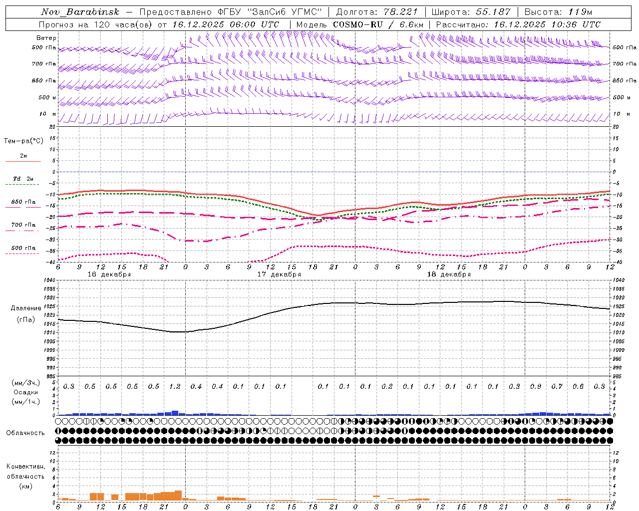Click the '850 гПа' temperature legend label
The height and width of the screenshot is (511, 639).
[x=23, y=202]
